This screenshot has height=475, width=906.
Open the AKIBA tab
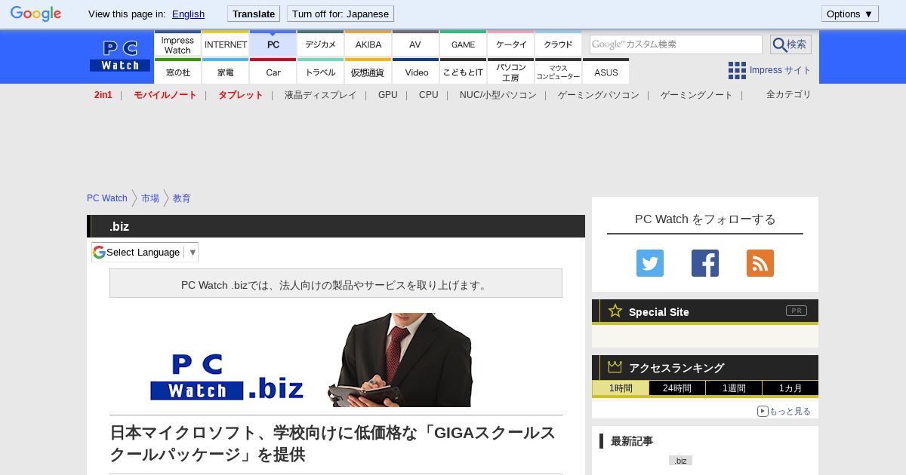tap(368, 44)
